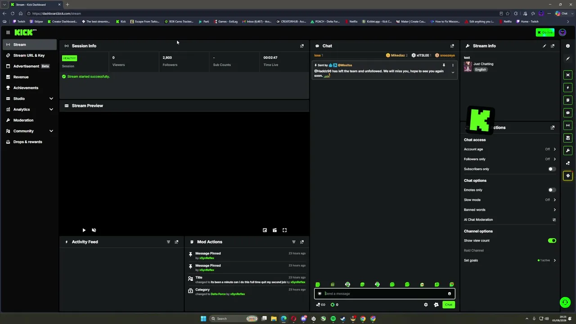
Task: Open Account age settings
Action: (x=510, y=149)
